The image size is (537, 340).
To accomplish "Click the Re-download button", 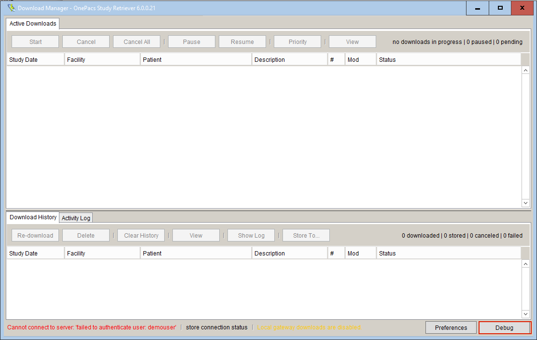I will tap(35, 236).
